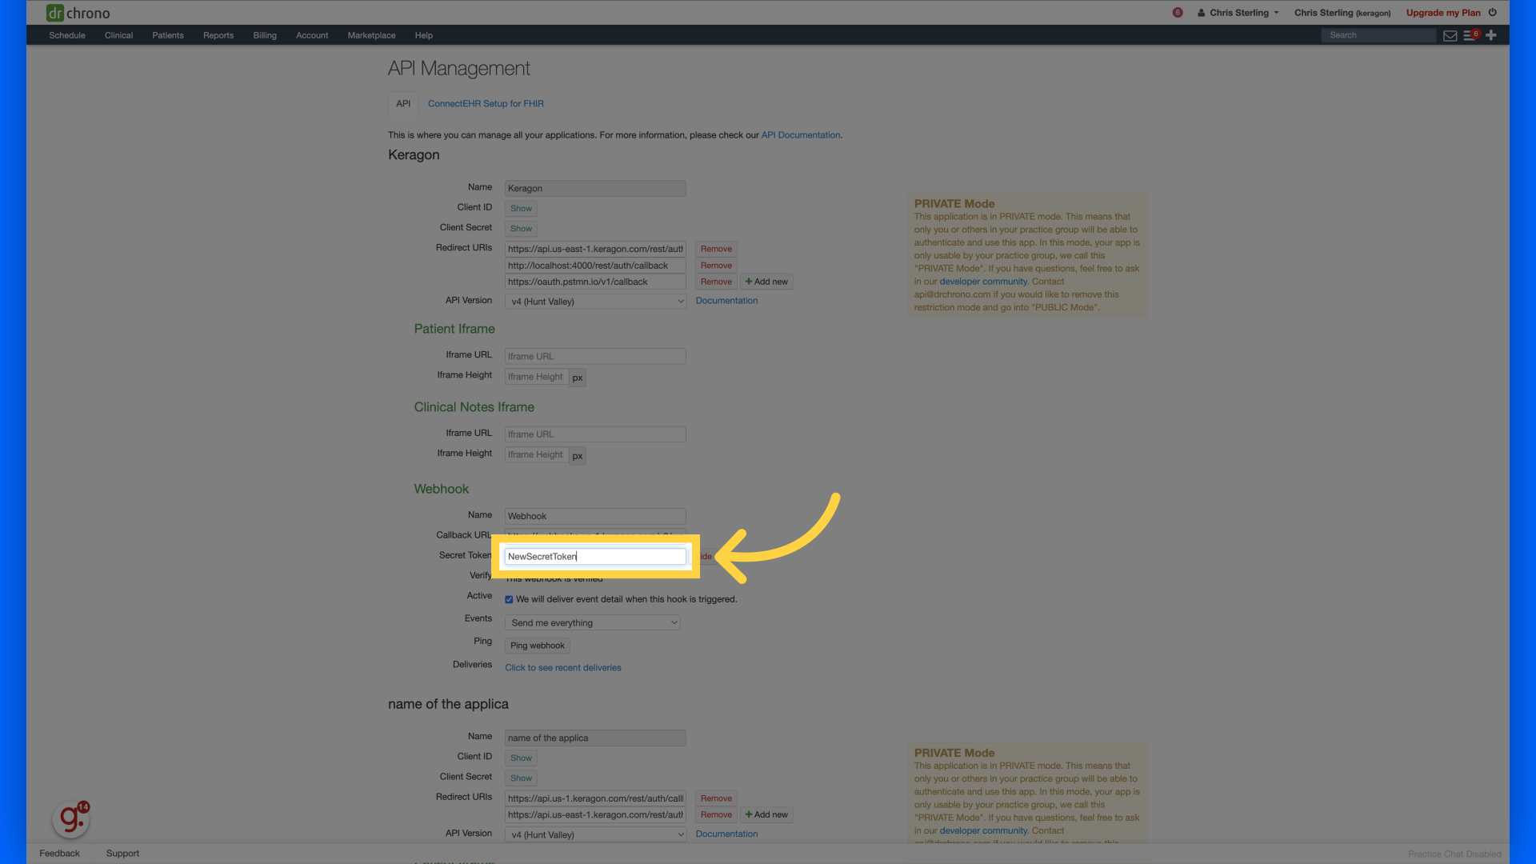Open the Marketplace menu
The image size is (1536, 864).
(x=371, y=35)
